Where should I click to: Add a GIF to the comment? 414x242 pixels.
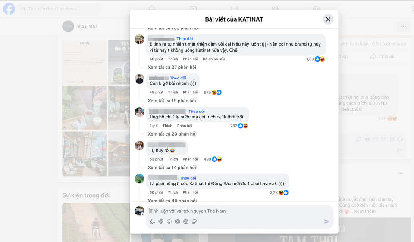click(186, 222)
